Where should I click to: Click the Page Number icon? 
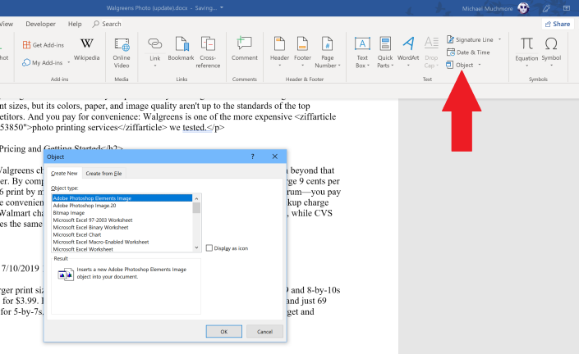(327, 43)
